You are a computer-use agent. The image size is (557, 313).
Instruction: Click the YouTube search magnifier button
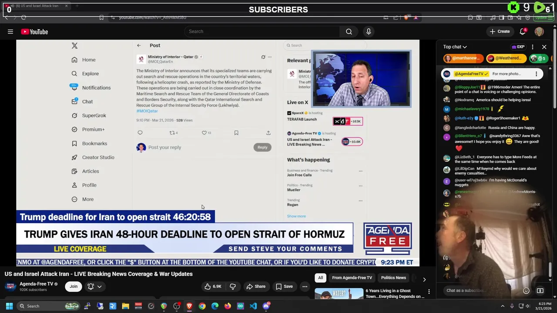coord(349,31)
